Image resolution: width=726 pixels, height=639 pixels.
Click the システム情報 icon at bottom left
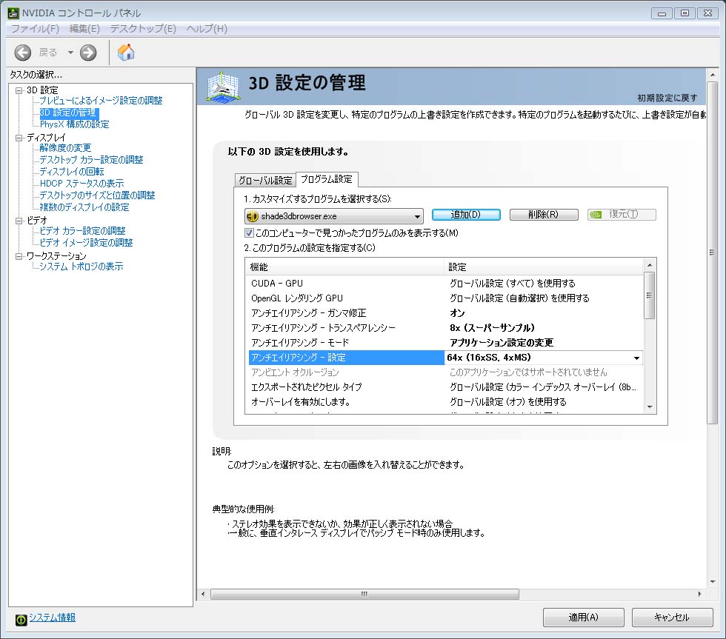tap(21, 620)
